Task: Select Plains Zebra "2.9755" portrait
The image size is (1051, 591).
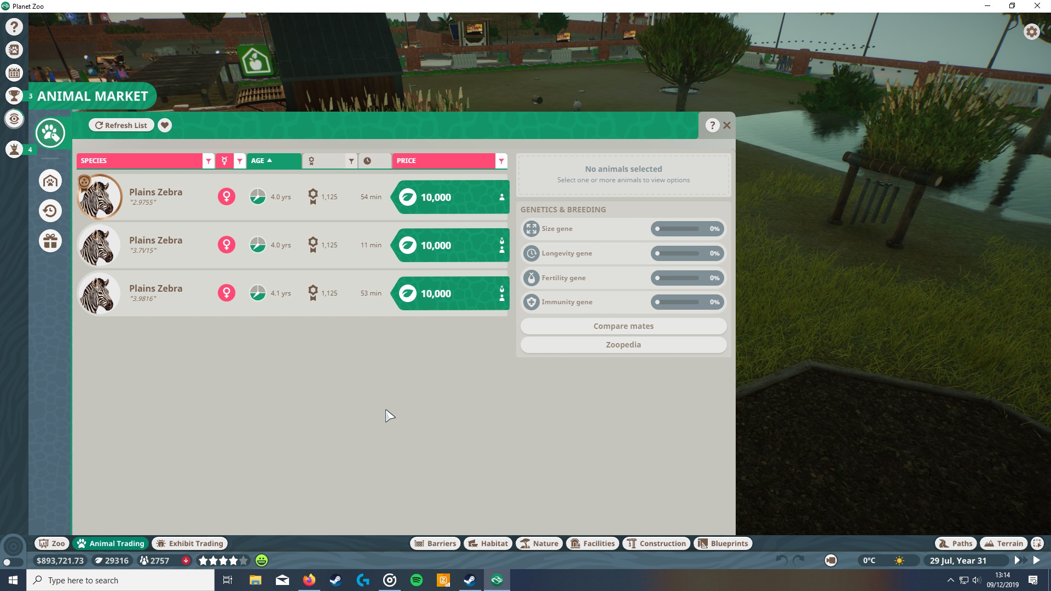Action: tap(99, 197)
